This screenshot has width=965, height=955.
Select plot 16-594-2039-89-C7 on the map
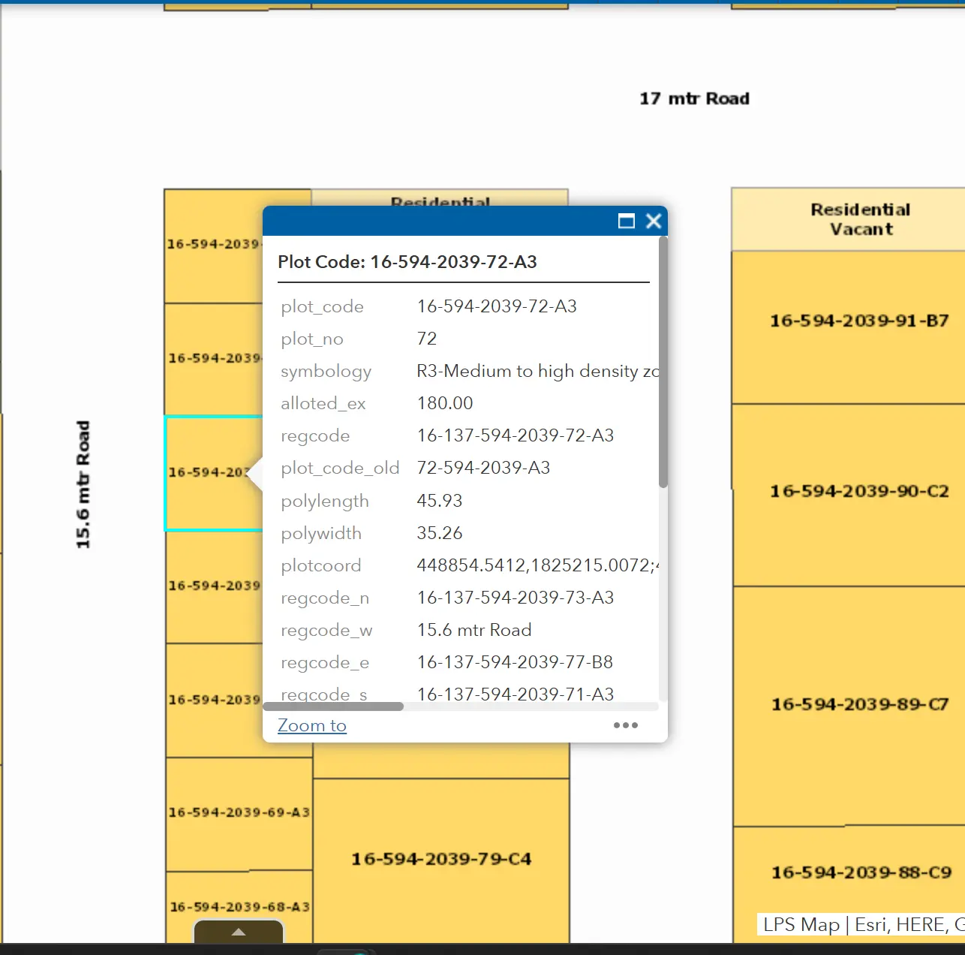(859, 705)
